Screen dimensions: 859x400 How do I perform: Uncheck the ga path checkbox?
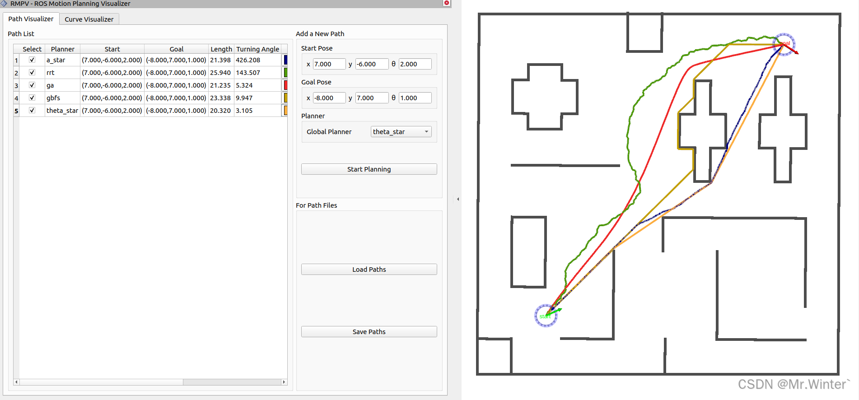tap(32, 85)
